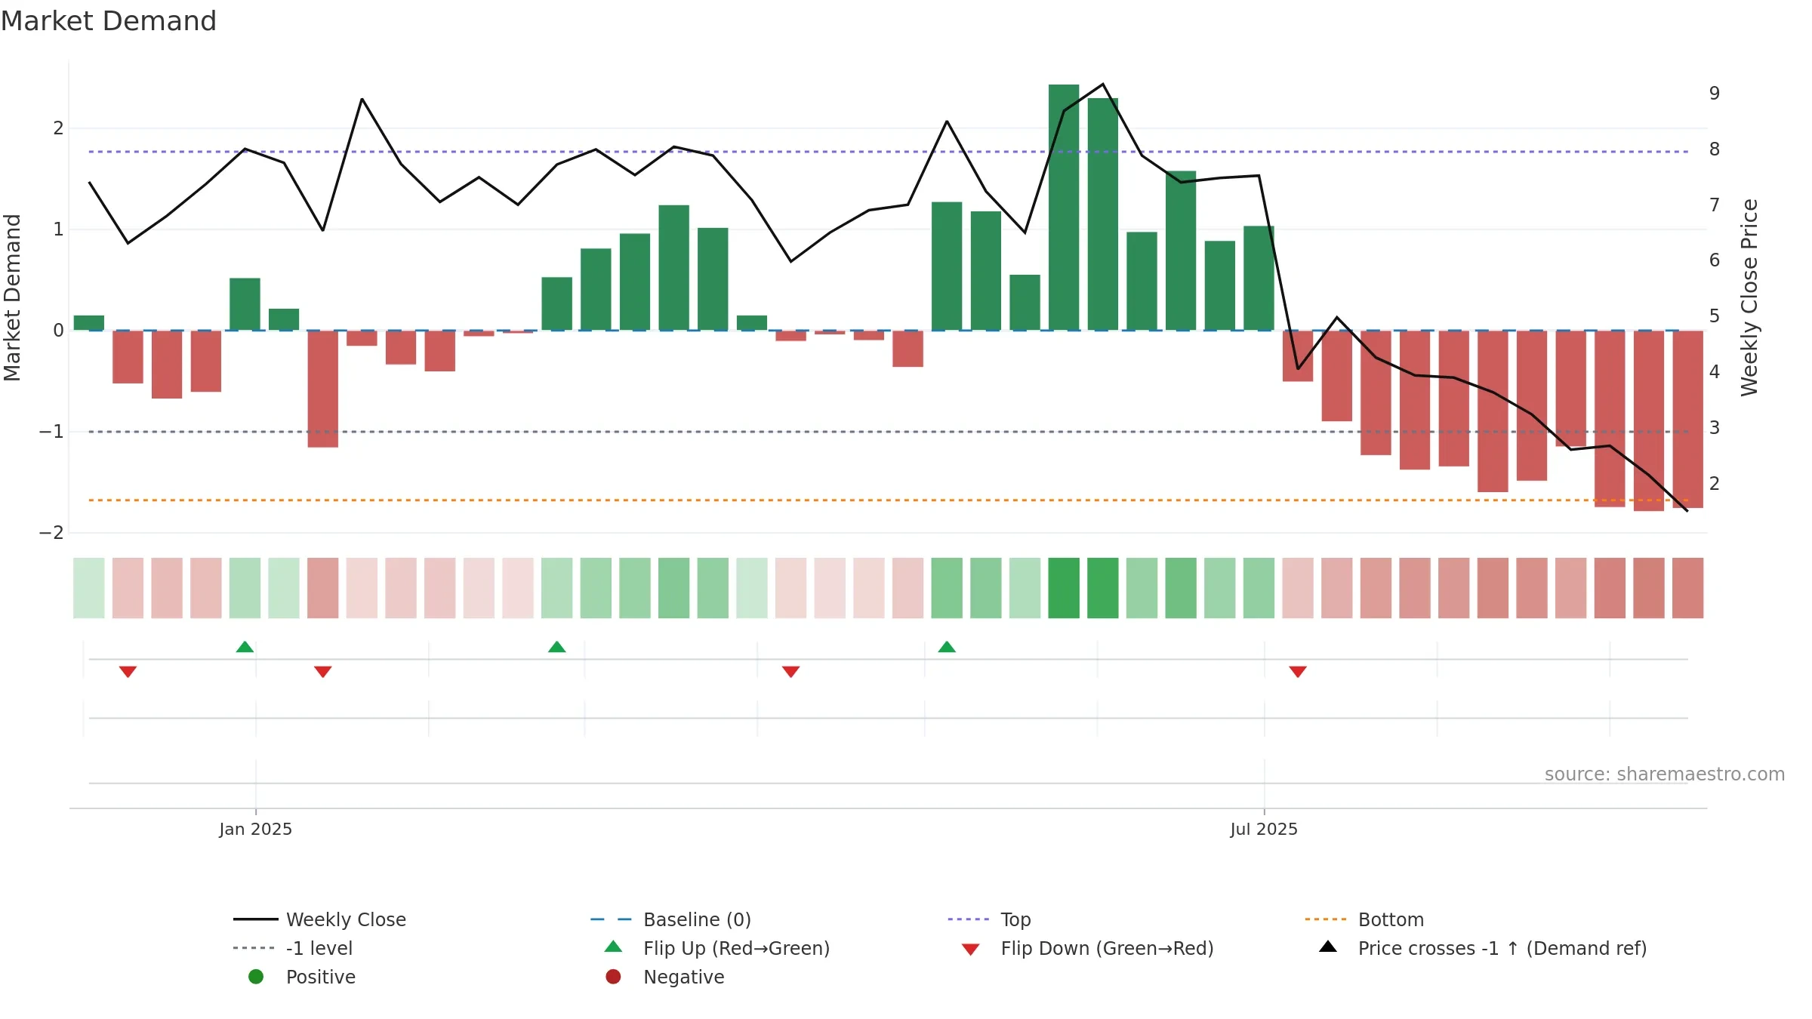Click the Flip Down (Green→Red) legend label

[1107, 948]
